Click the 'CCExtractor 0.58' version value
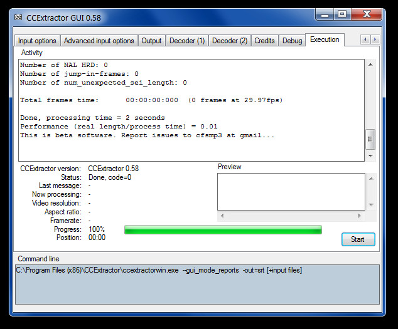This screenshot has height=329, width=398. point(114,169)
